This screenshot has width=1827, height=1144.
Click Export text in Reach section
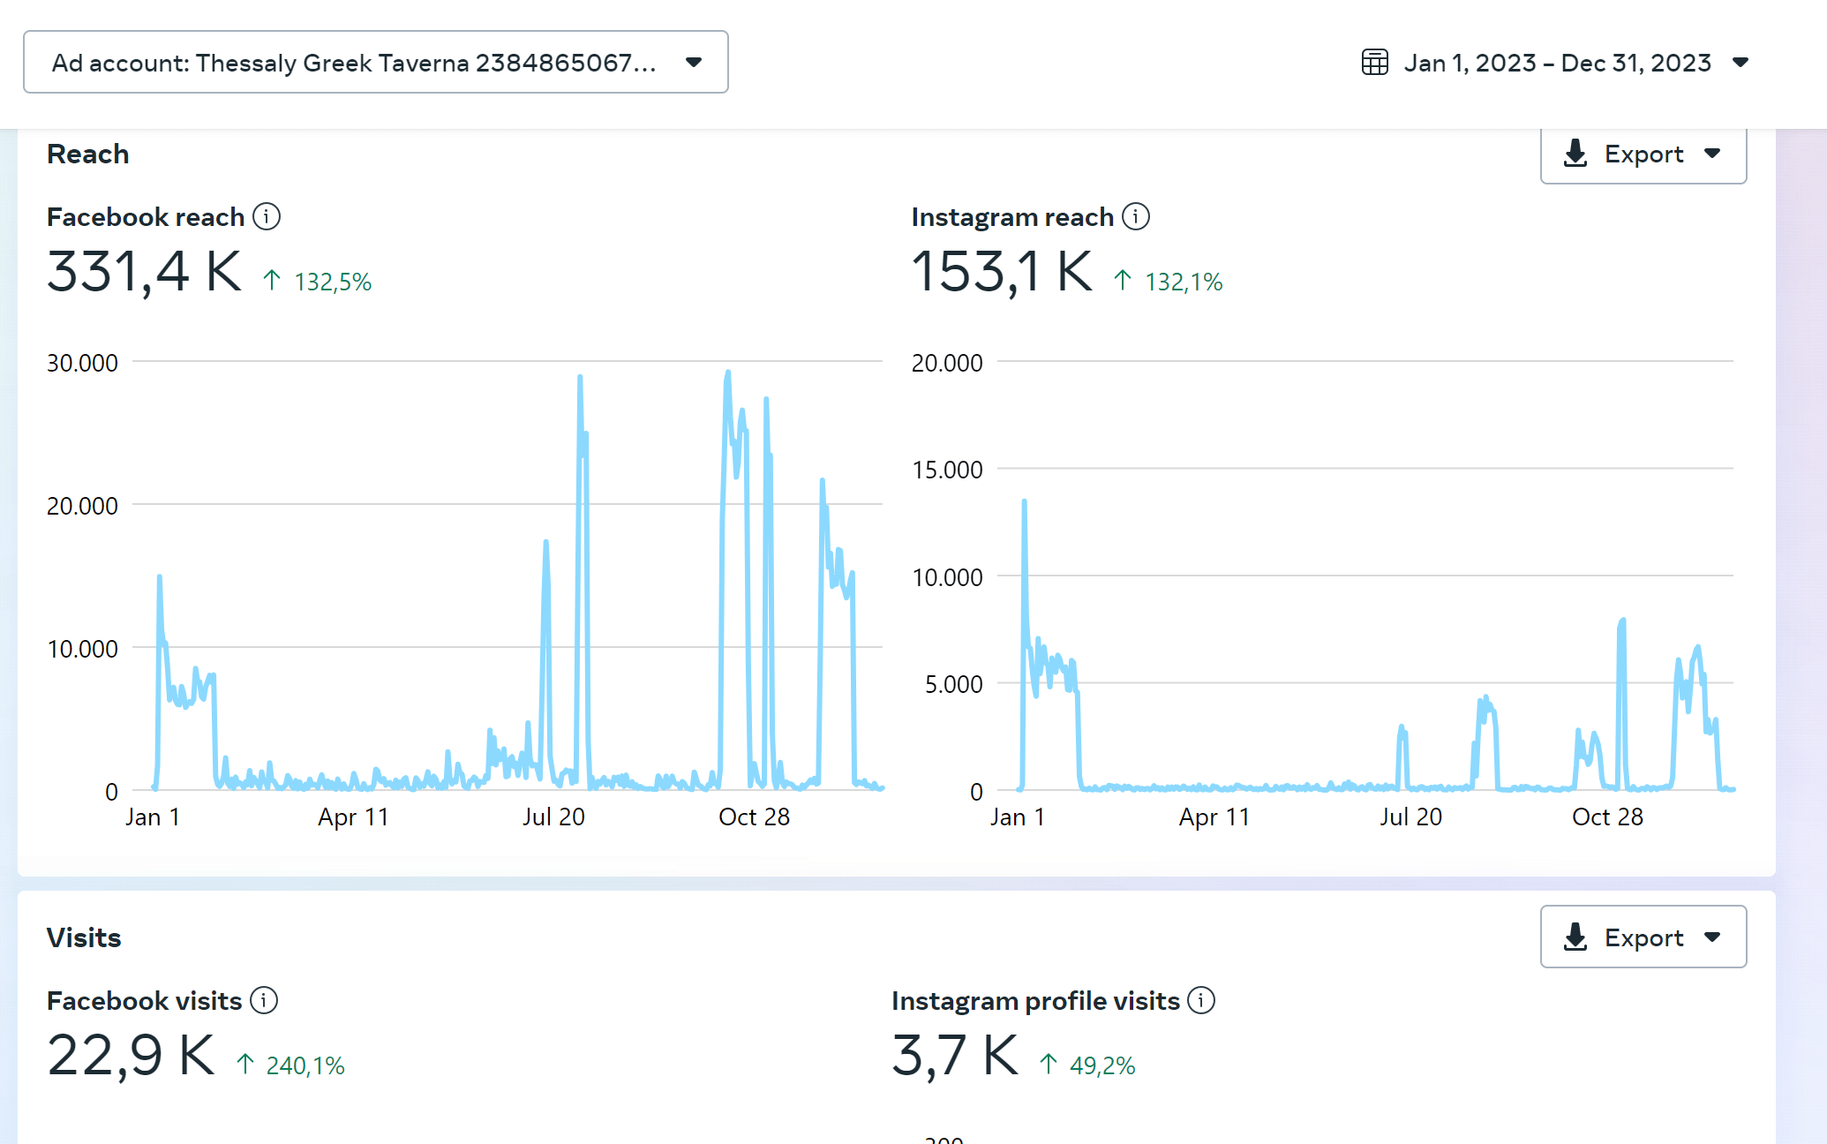pyautogui.click(x=1643, y=154)
